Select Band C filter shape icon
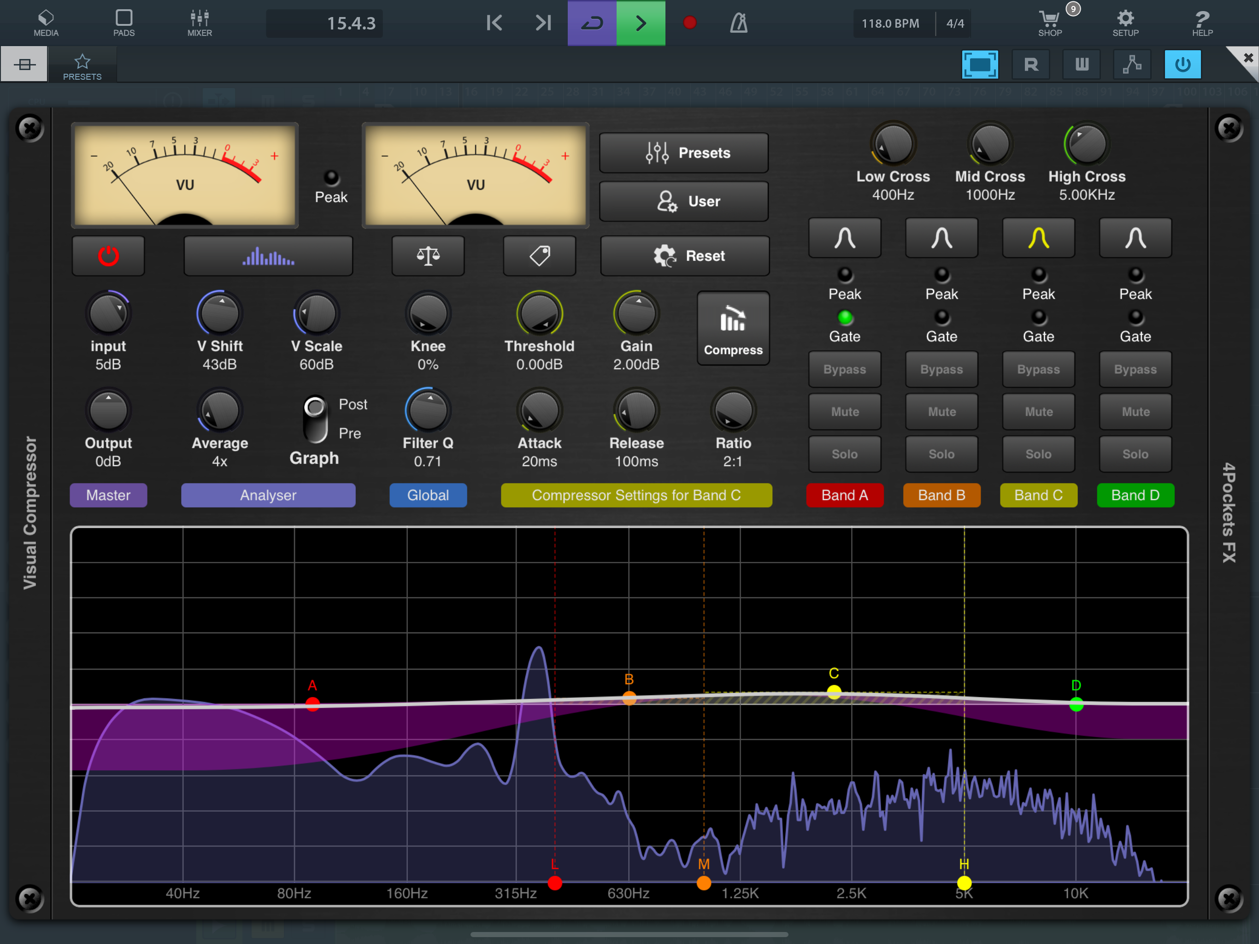Viewport: 1259px width, 944px height. [x=1038, y=238]
